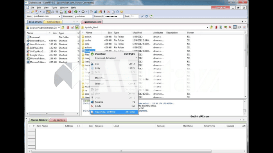This screenshot has height=153, width=273.
Task: Expand the local path C:\Users dropdown
Action: click(x=59, y=28)
